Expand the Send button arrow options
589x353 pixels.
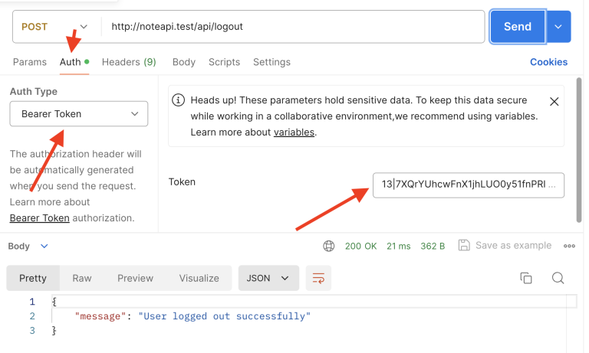click(558, 27)
